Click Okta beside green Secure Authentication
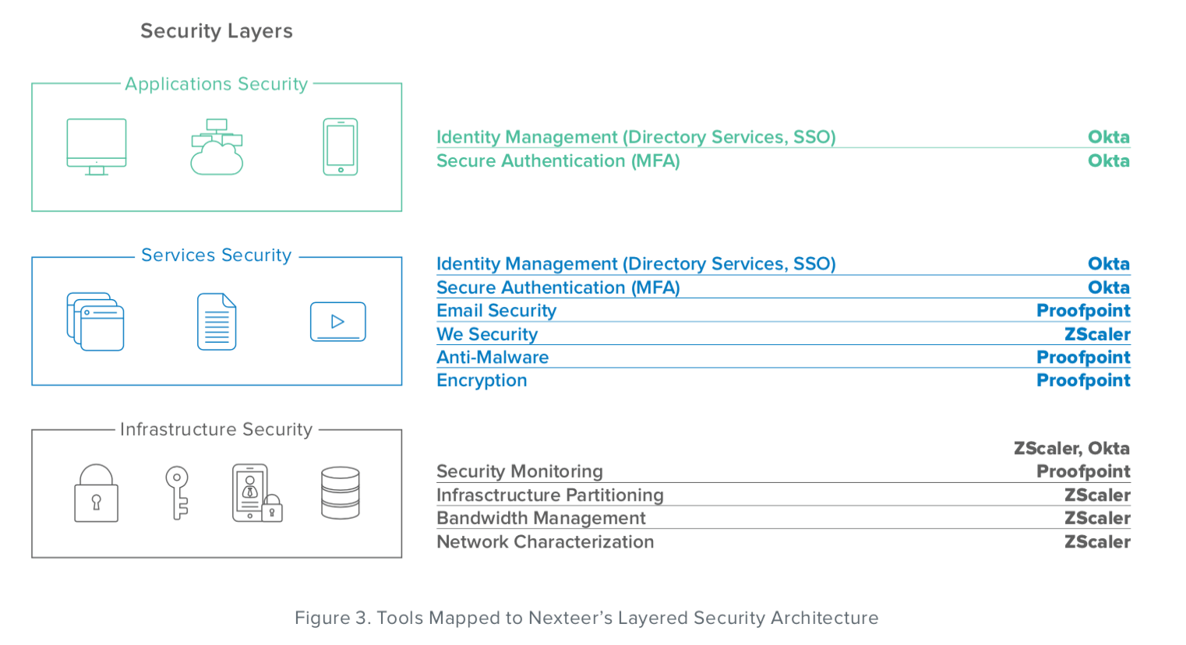 pos(1109,160)
